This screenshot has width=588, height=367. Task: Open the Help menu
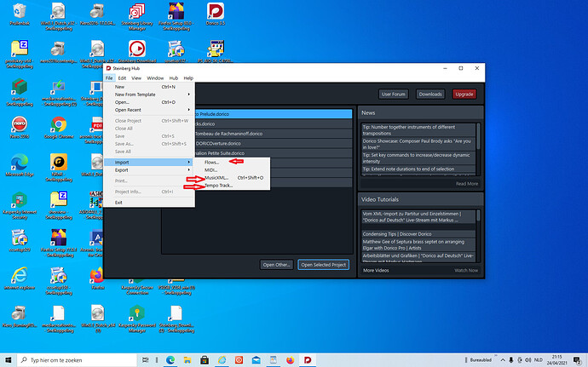(188, 78)
